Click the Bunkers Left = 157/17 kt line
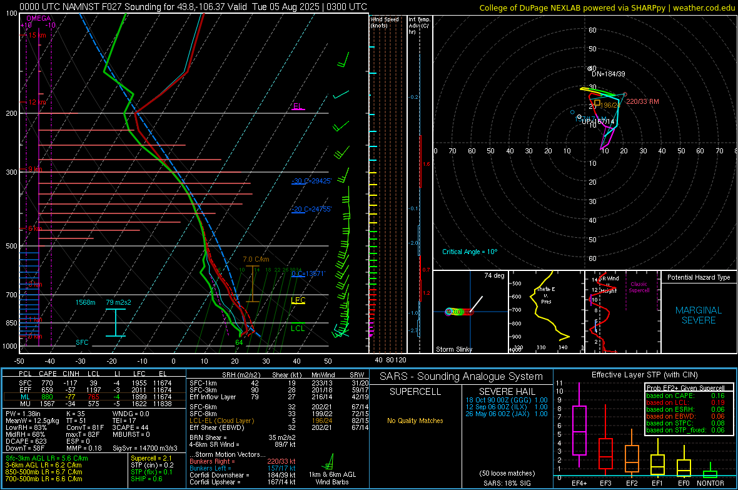The image size is (738, 490). pos(243,468)
